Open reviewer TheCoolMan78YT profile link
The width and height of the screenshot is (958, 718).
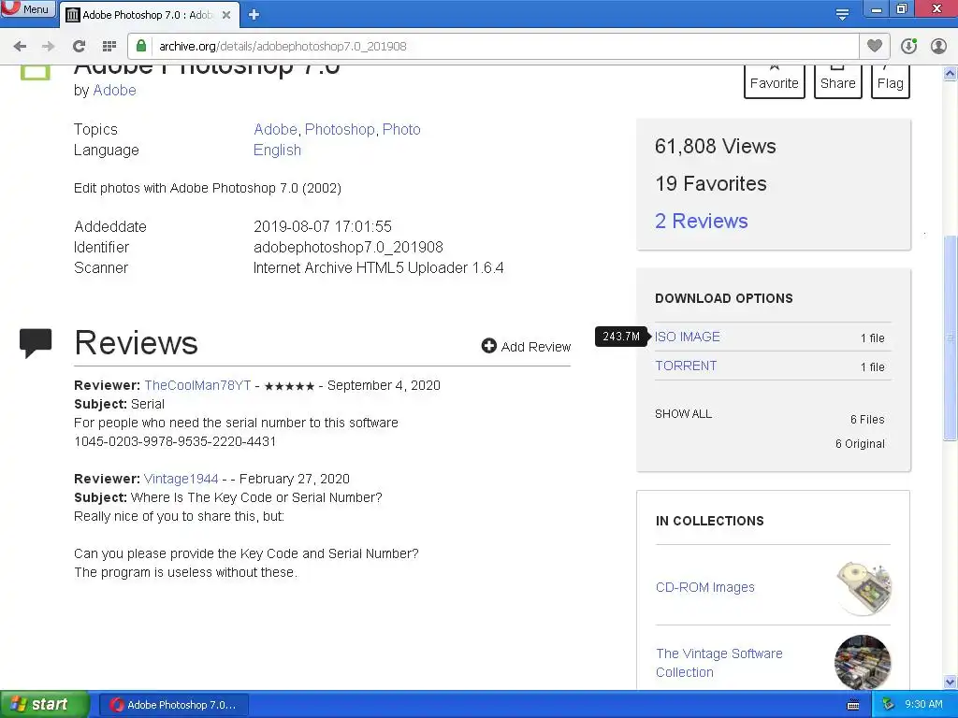coord(197,385)
